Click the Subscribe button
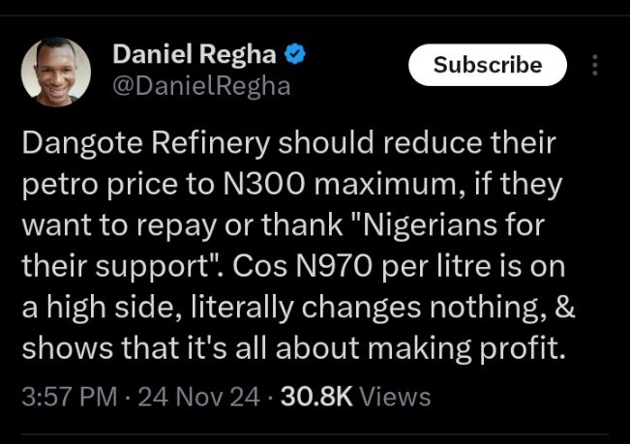Viewport: 630px width, 444px height. coord(487,65)
